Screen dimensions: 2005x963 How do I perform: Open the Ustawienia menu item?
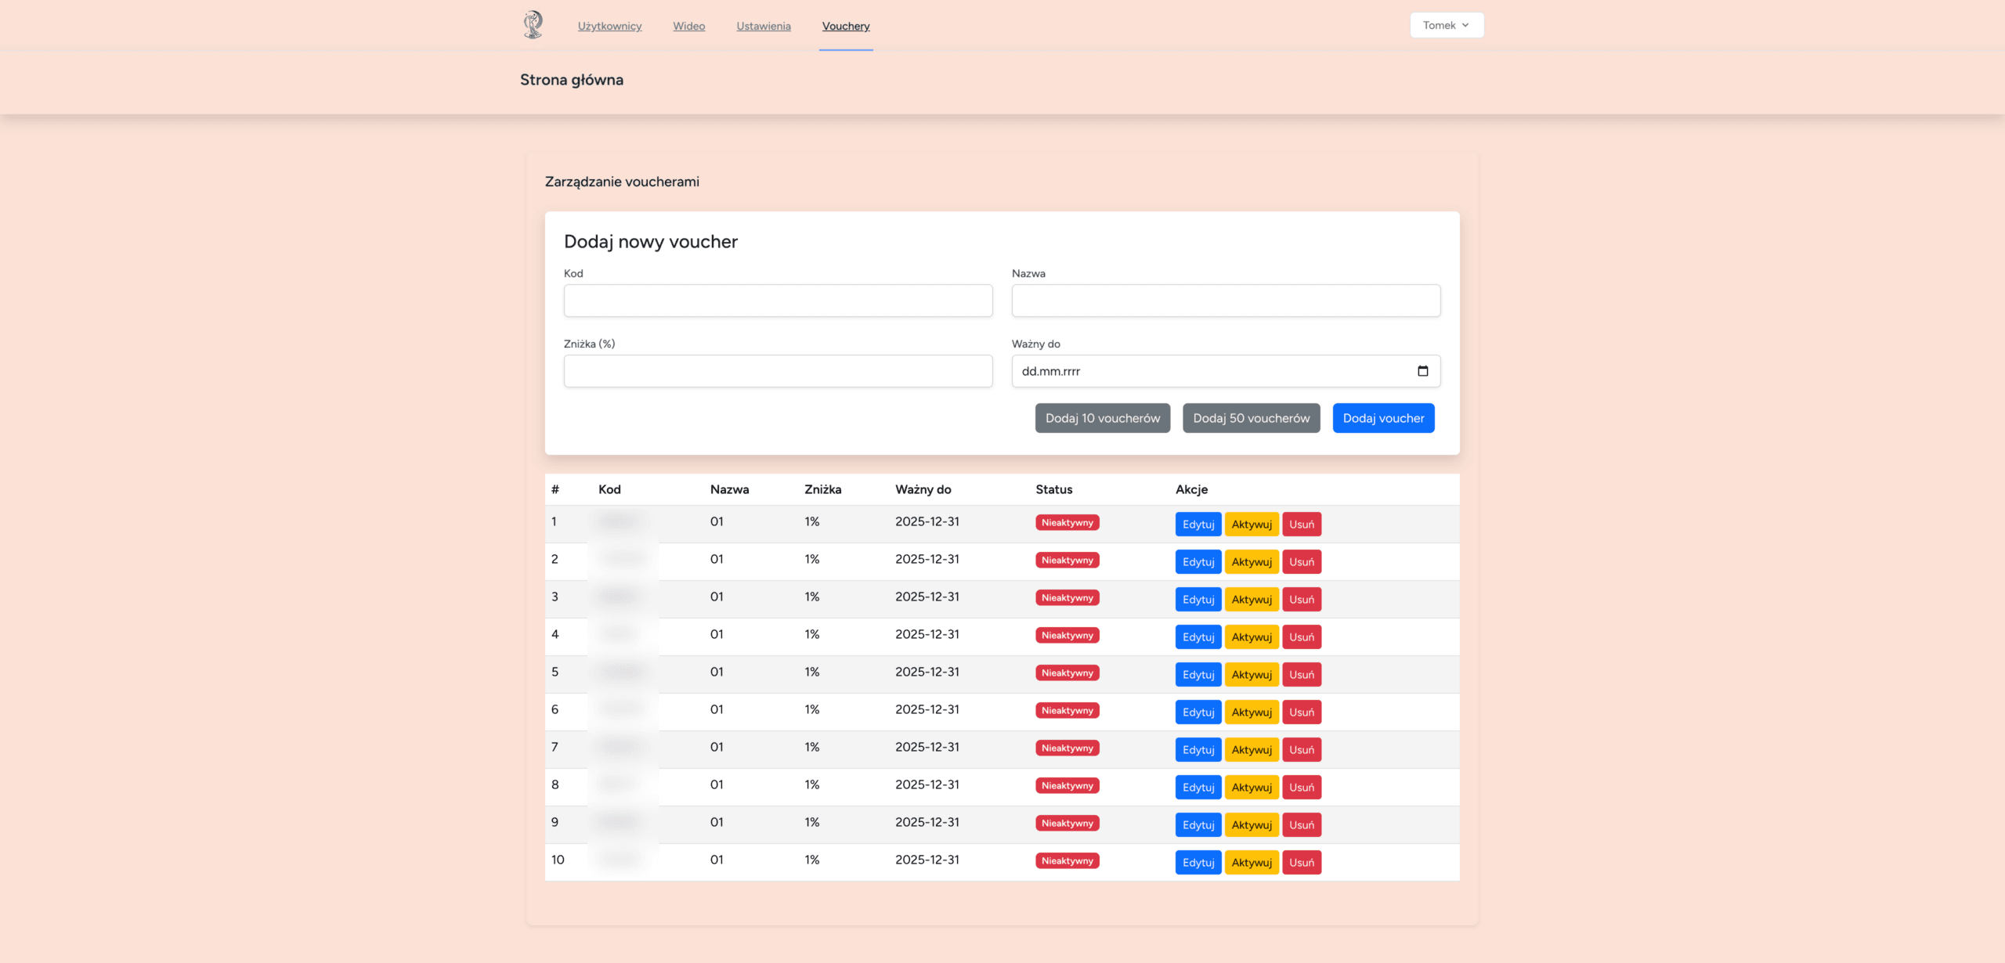[x=763, y=26]
